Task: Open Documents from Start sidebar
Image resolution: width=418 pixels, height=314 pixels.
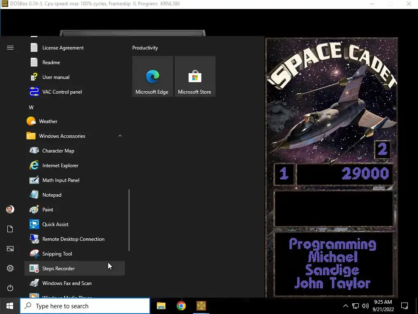Action: 10,229
